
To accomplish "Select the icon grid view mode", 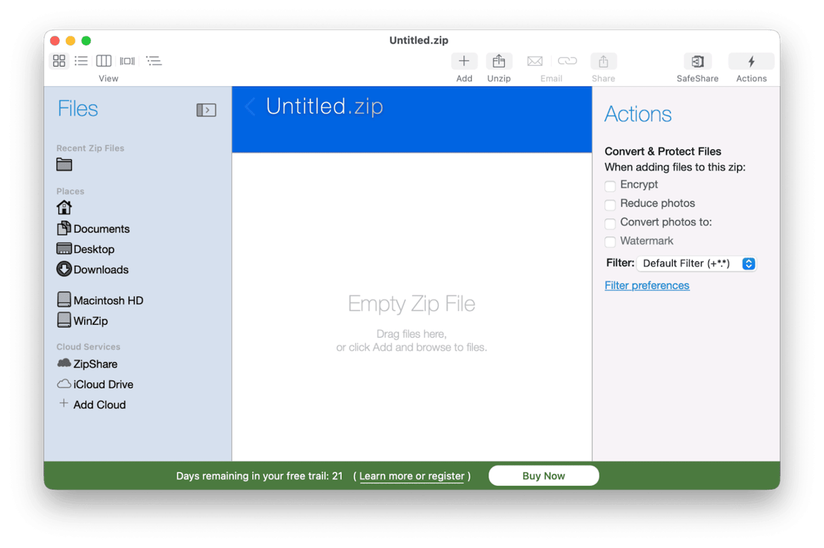I will coord(59,60).
